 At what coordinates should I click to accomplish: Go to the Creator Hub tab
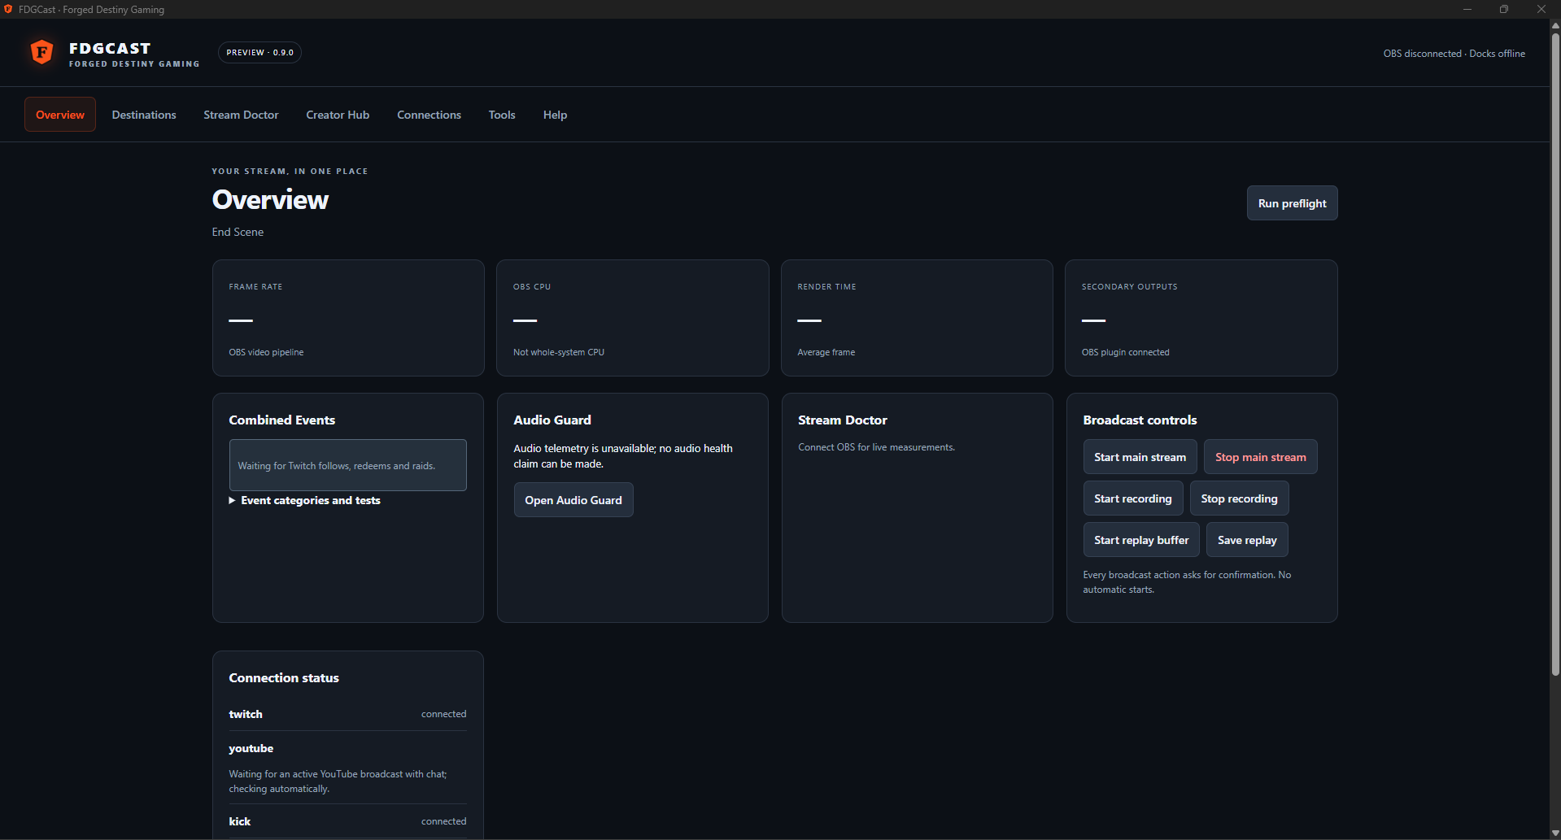coord(338,115)
